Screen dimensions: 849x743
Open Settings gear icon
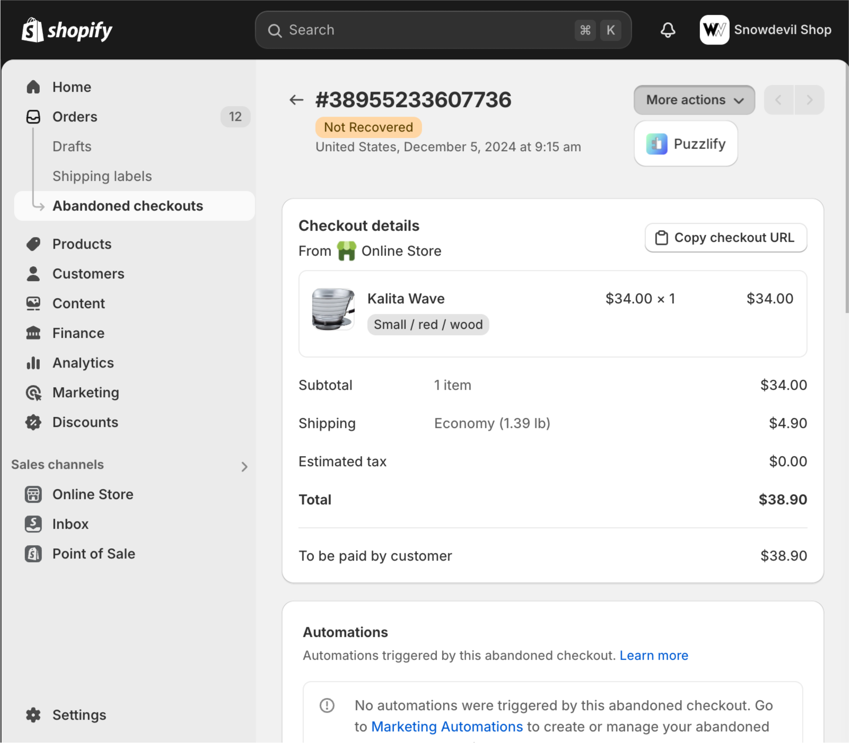(33, 715)
